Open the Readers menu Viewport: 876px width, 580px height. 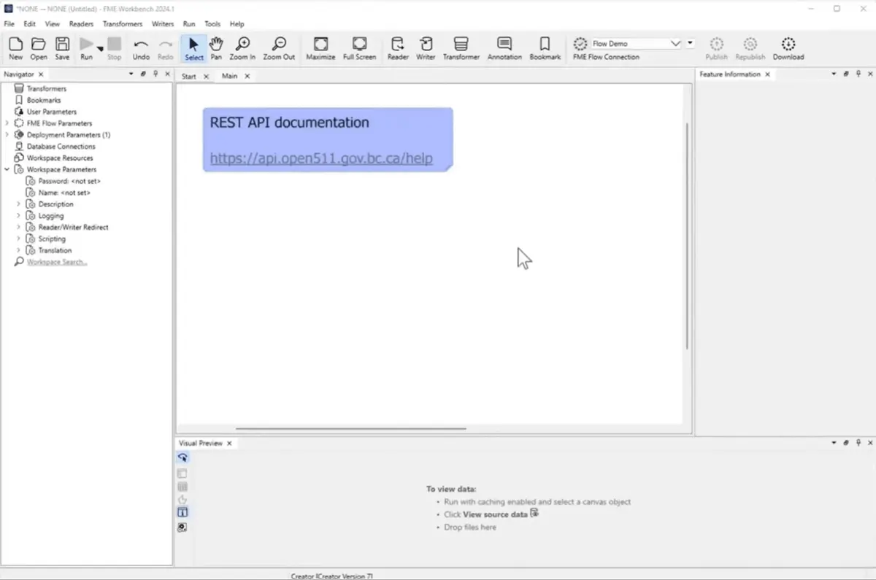tap(81, 24)
